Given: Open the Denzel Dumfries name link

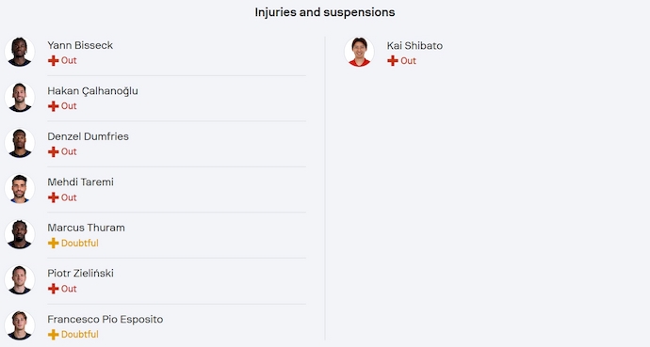Looking at the screenshot, I should coord(88,136).
